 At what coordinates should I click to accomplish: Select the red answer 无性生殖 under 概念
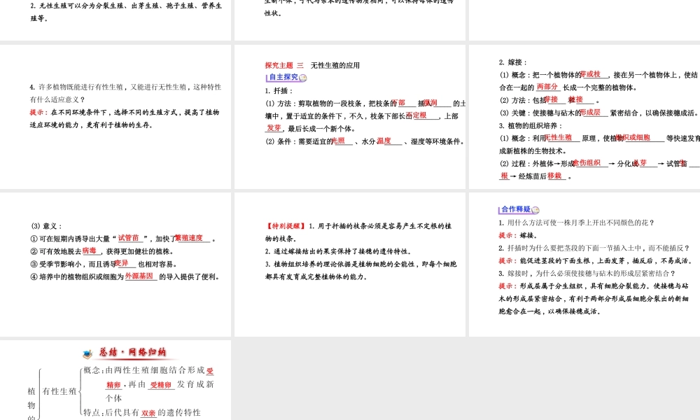[558, 137]
